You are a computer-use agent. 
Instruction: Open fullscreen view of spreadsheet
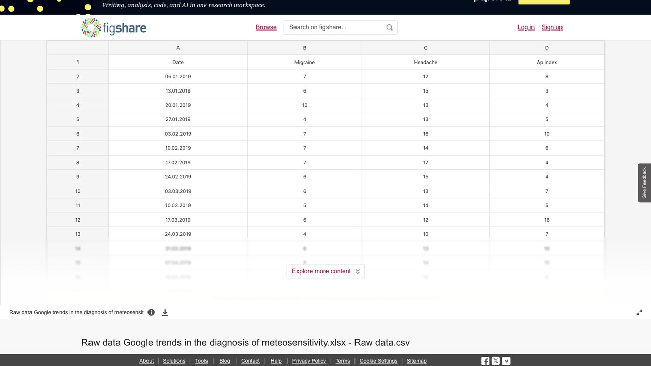(x=639, y=312)
